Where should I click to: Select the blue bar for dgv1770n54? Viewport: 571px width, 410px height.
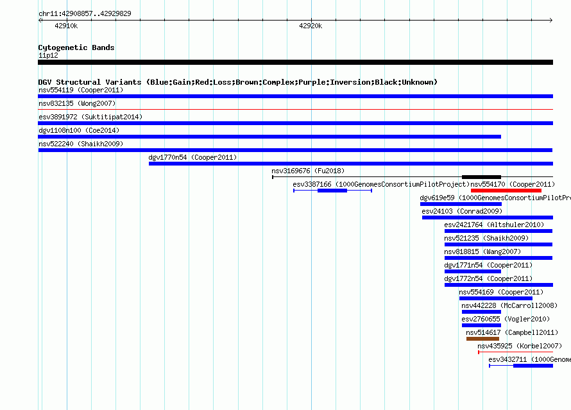351,164
